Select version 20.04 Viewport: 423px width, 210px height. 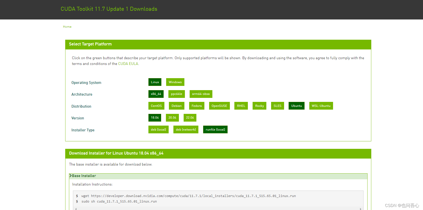[x=172, y=118]
